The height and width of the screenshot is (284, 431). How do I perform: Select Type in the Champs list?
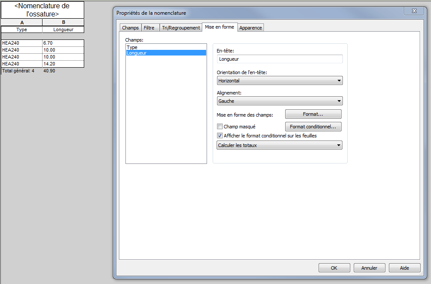132,47
